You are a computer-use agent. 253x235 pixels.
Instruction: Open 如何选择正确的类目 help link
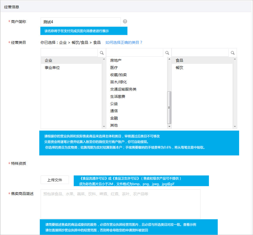[x=124, y=42]
